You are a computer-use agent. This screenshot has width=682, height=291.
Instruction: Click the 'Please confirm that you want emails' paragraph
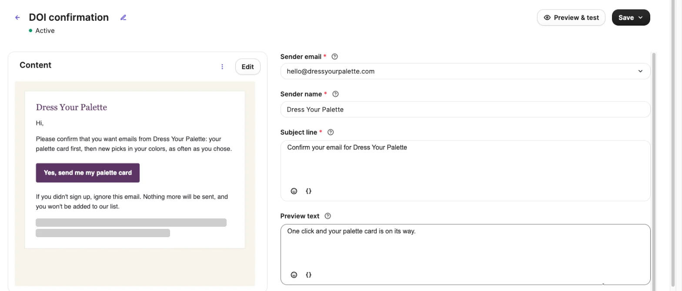tap(134, 144)
